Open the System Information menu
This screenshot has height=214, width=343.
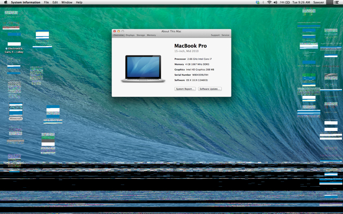tap(26, 2)
